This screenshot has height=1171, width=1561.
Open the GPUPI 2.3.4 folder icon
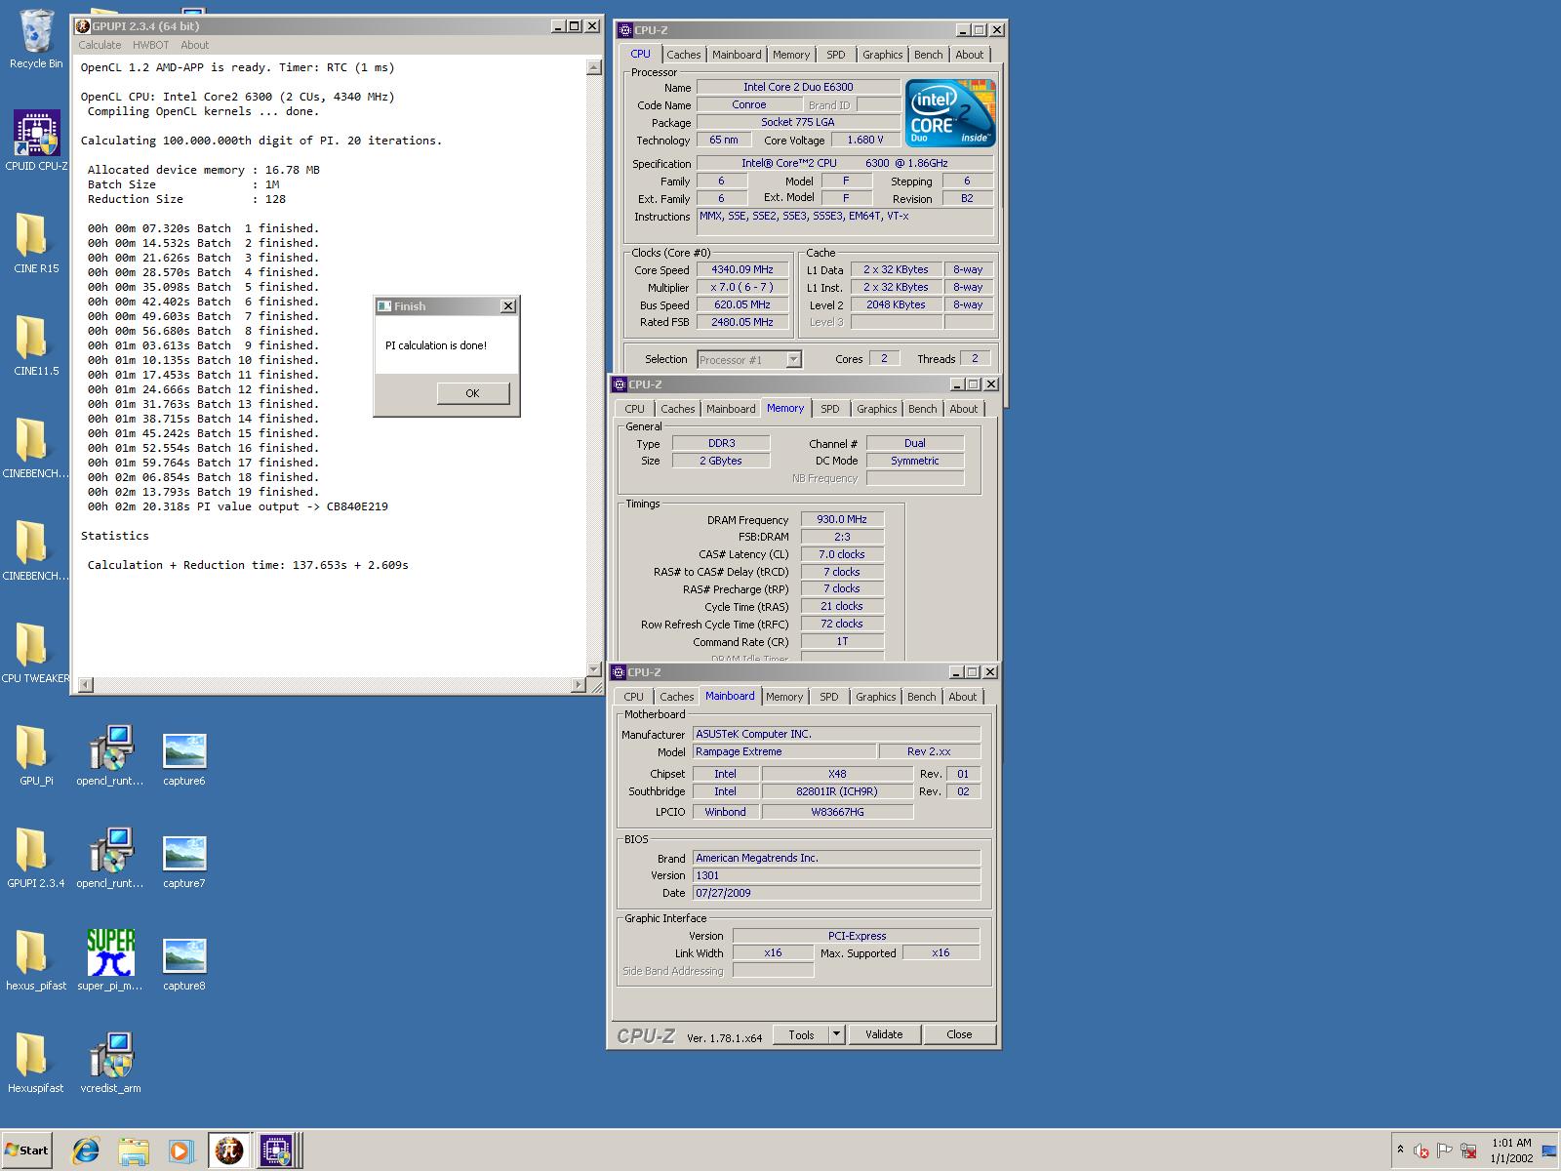tap(36, 859)
